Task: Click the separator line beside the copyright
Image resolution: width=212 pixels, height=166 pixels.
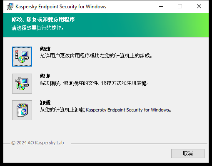Action: coord(139,144)
